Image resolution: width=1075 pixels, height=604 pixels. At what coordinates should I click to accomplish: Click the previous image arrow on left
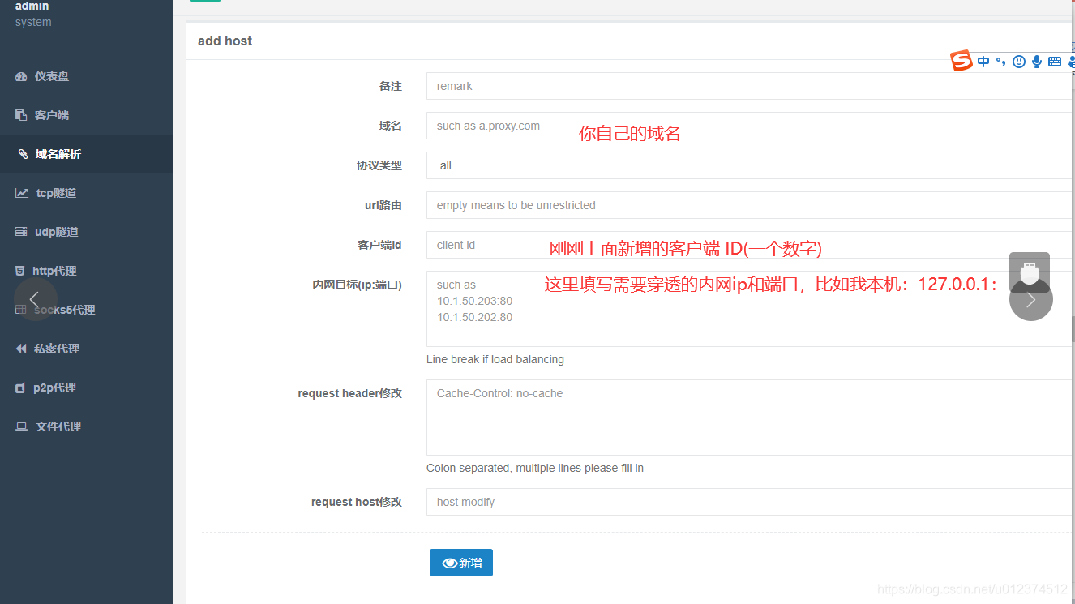click(x=36, y=299)
